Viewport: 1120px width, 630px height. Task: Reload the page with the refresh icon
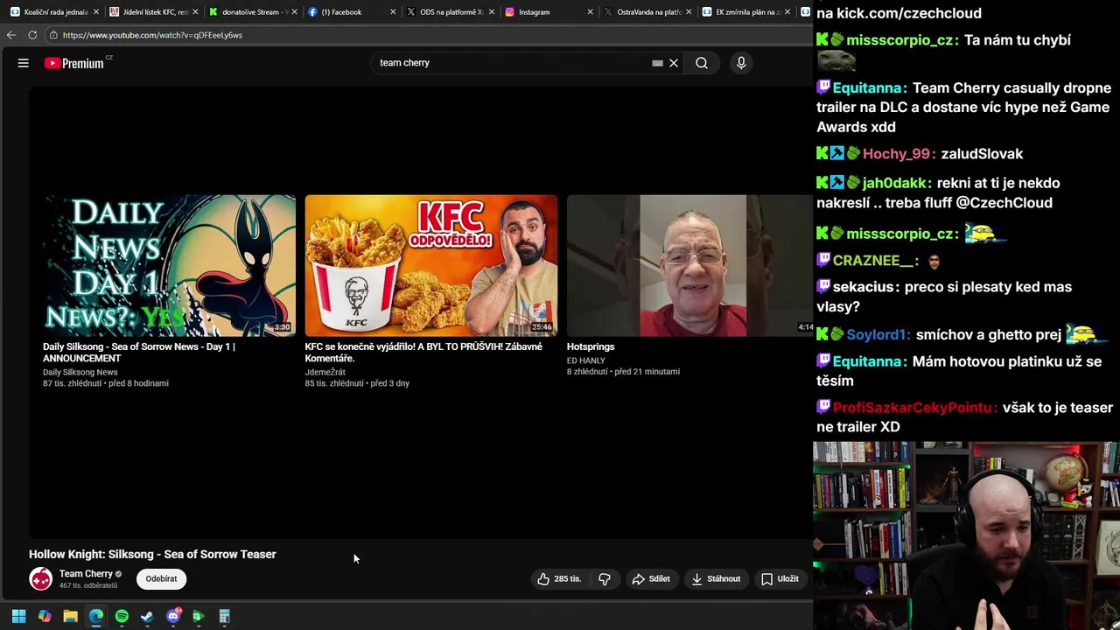click(32, 35)
